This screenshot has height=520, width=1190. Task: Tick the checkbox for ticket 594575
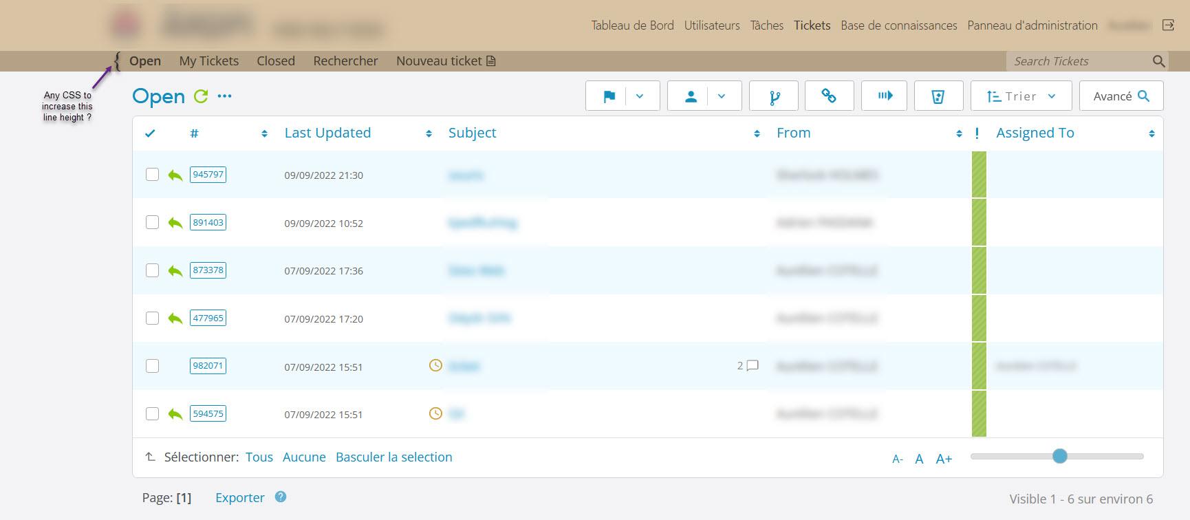coord(152,413)
